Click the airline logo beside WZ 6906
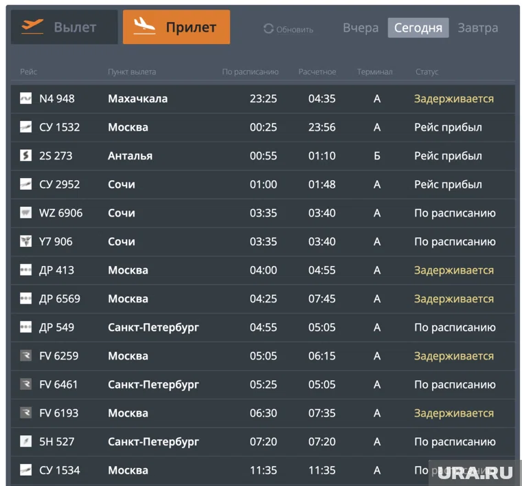The image size is (522, 486). [x=26, y=213]
